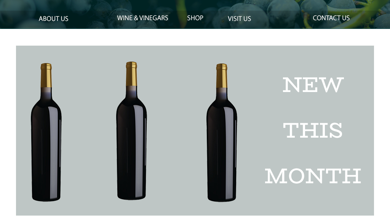
Task: Select the middle wine bottle
Action: (131, 131)
